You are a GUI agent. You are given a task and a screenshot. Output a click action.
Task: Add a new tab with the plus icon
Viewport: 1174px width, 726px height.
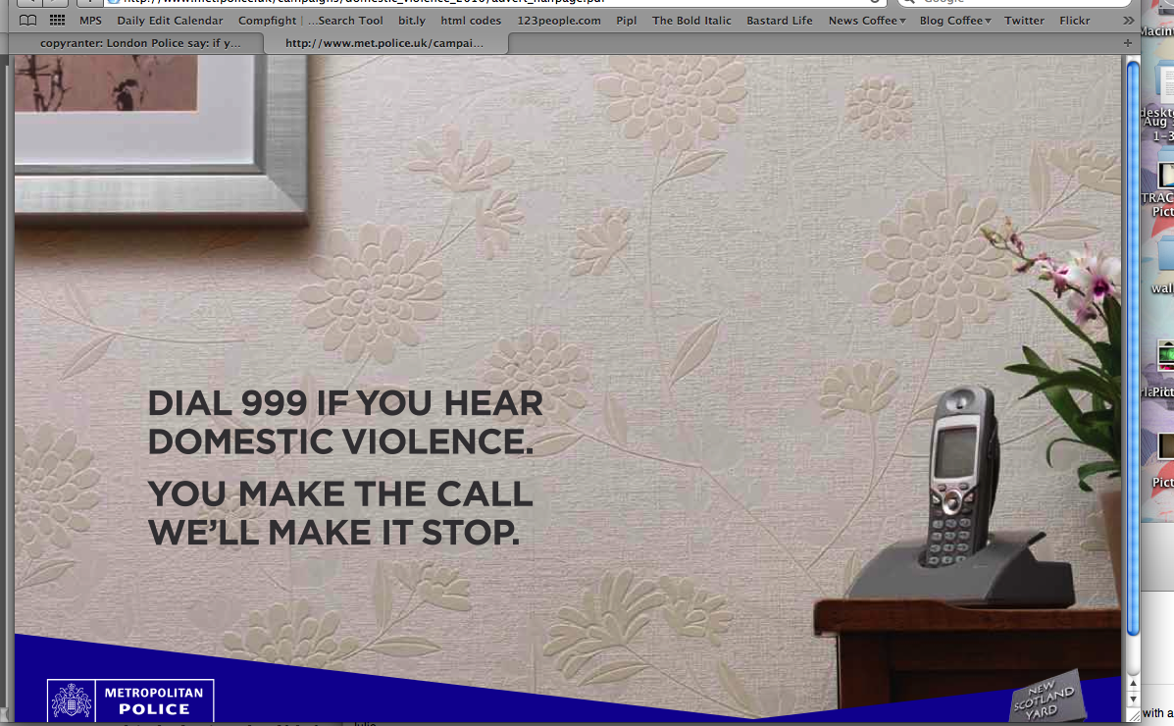click(x=1128, y=43)
